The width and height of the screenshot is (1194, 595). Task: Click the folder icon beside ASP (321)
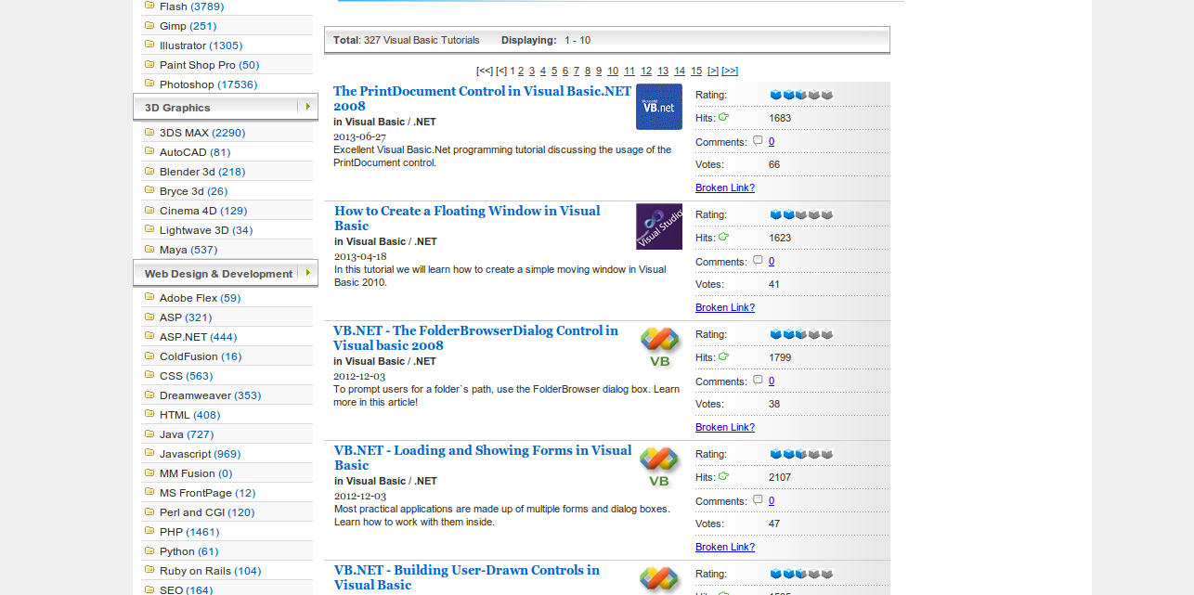(149, 317)
